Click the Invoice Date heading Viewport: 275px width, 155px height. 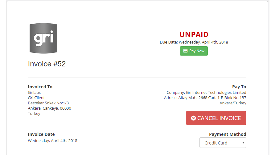(x=41, y=134)
